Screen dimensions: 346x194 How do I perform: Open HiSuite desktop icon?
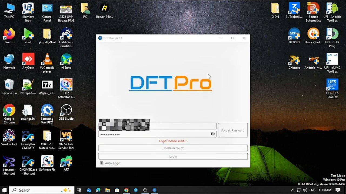pyautogui.click(x=66, y=62)
